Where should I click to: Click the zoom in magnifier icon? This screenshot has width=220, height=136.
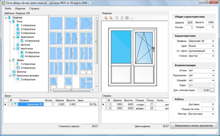106,18
